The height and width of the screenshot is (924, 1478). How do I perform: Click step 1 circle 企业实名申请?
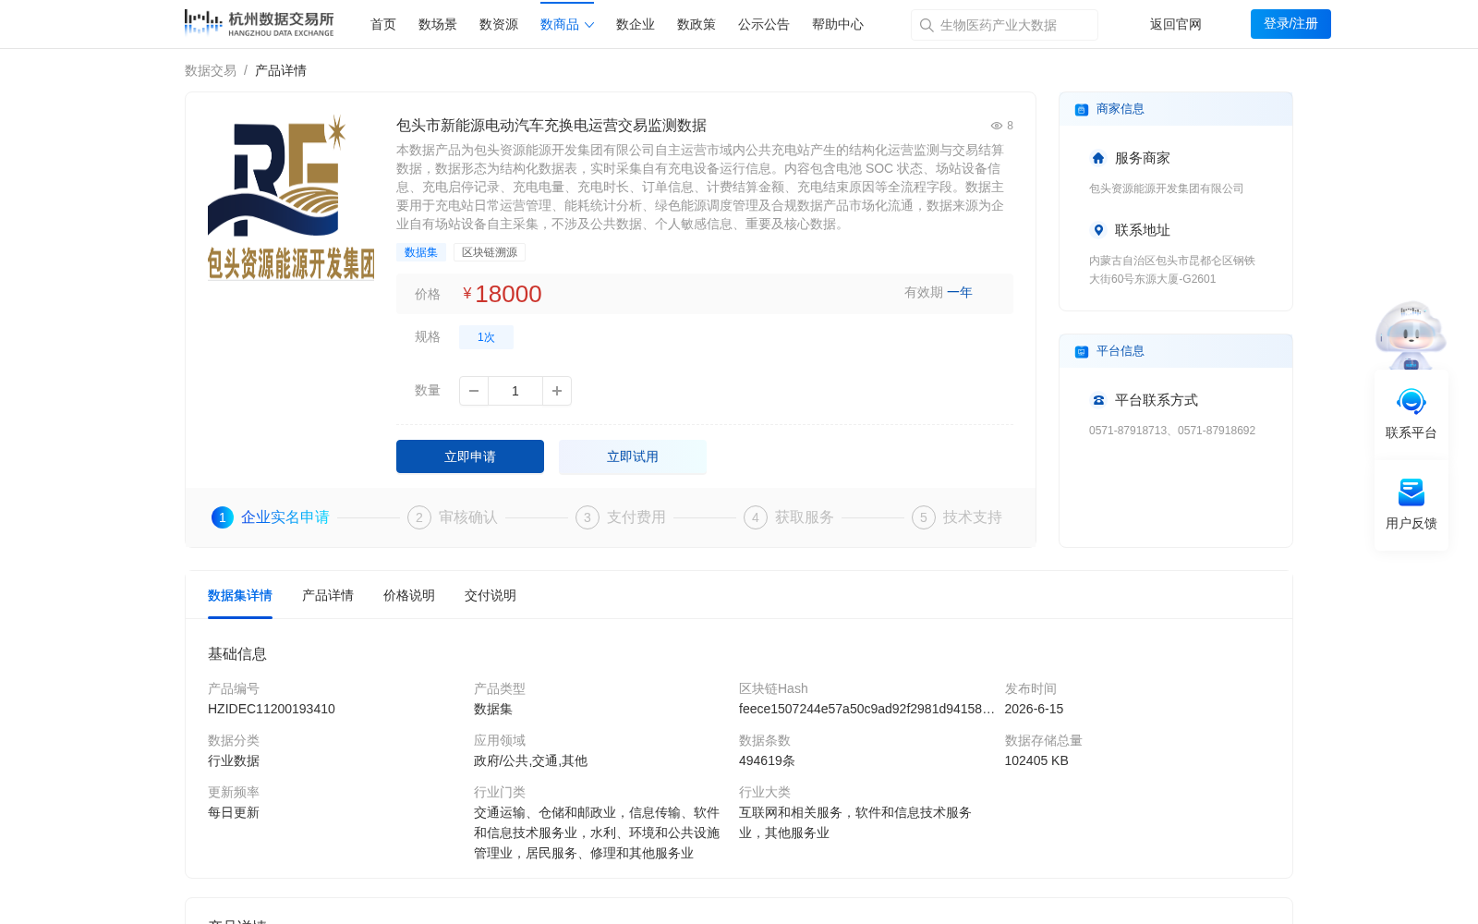pyautogui.click(x=223, y=517)
